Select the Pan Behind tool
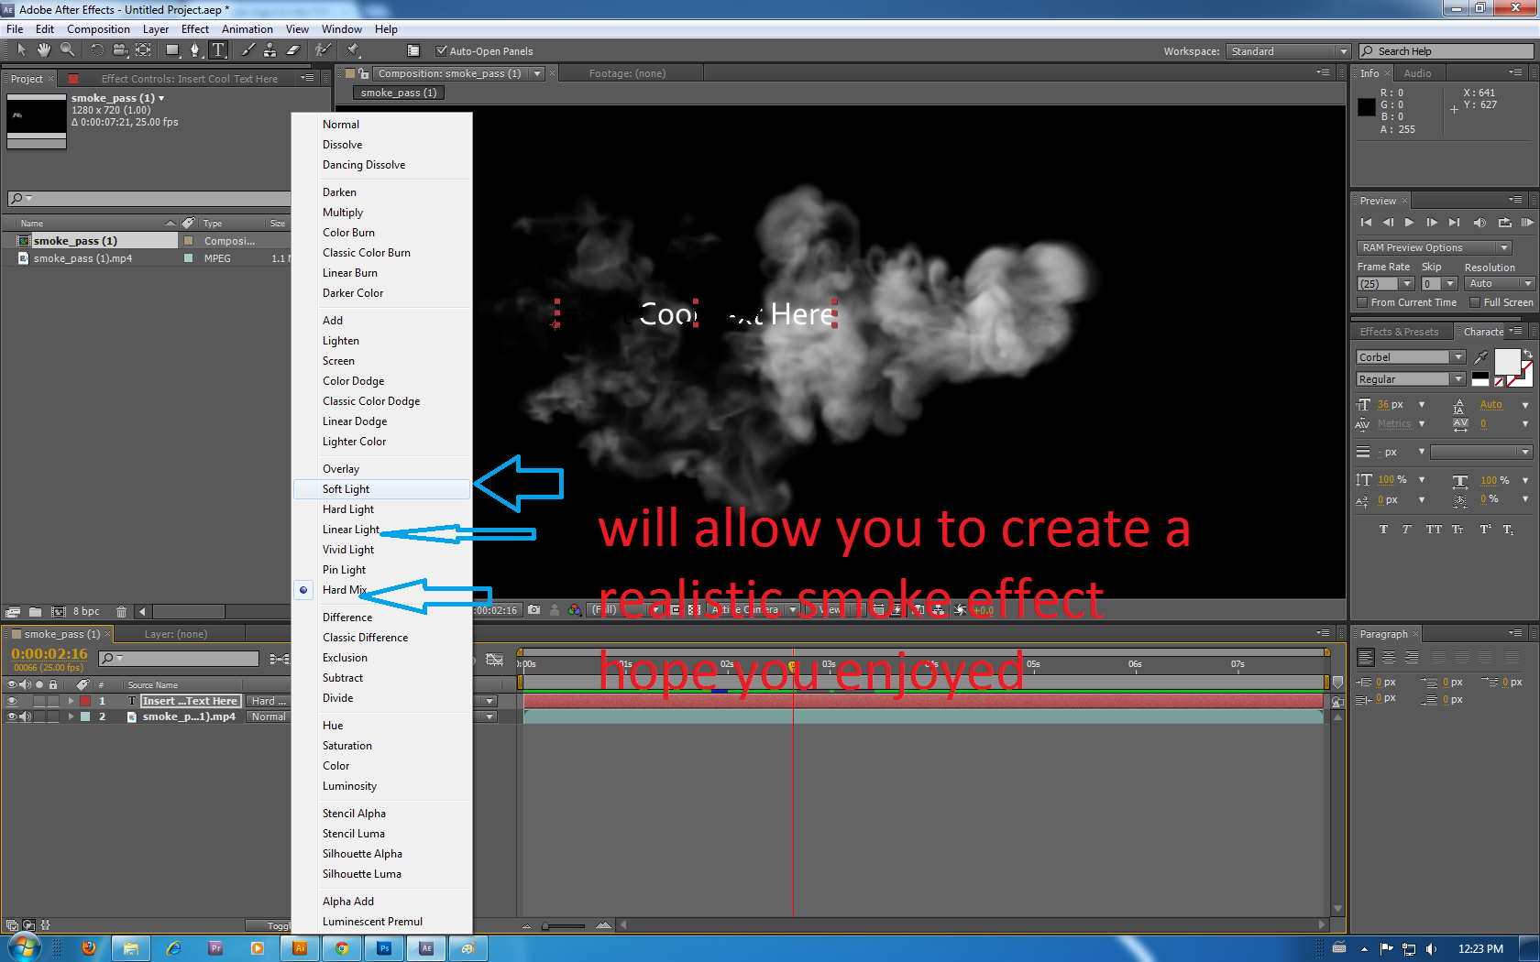 tap(144, 49)
